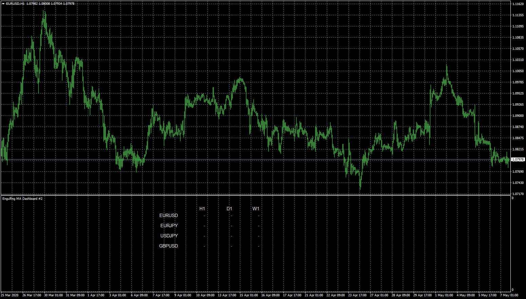Click the 1.07430 price scale label
526x299 pixels.
pos(518,183)
